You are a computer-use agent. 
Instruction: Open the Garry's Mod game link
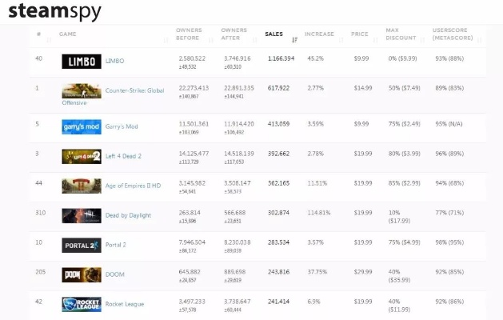pyautogui.click(x=122, y=126)
